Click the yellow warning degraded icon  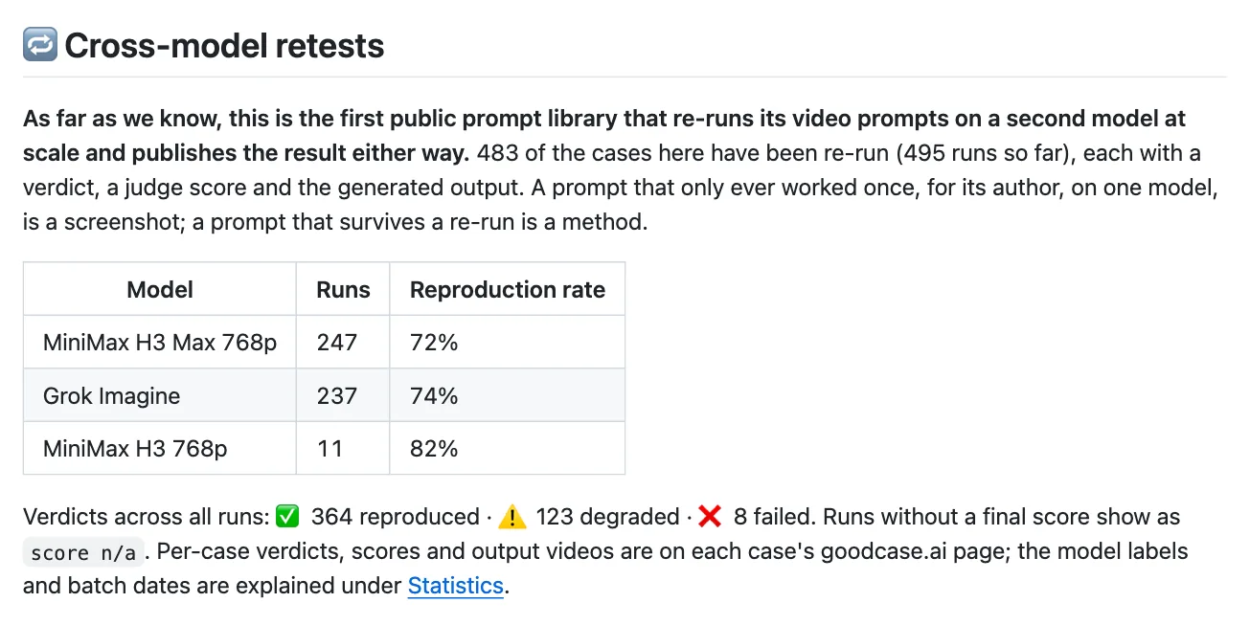(x=512, y=517)
